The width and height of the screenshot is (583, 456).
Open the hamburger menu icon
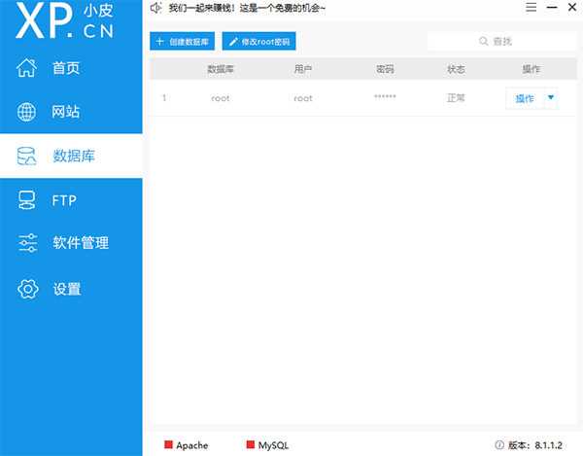click(531, 7)
